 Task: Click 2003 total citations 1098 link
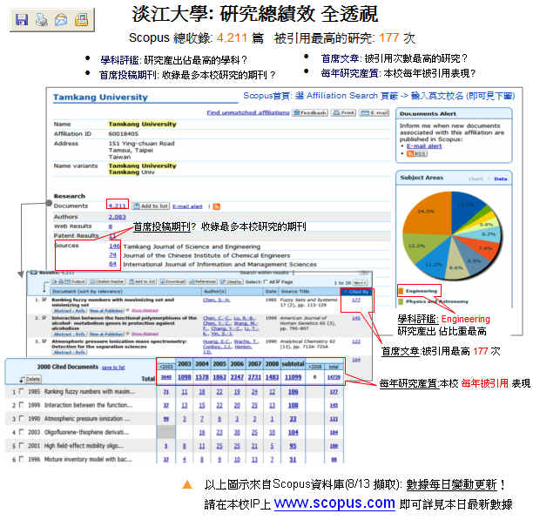click(x=185, y=377)
